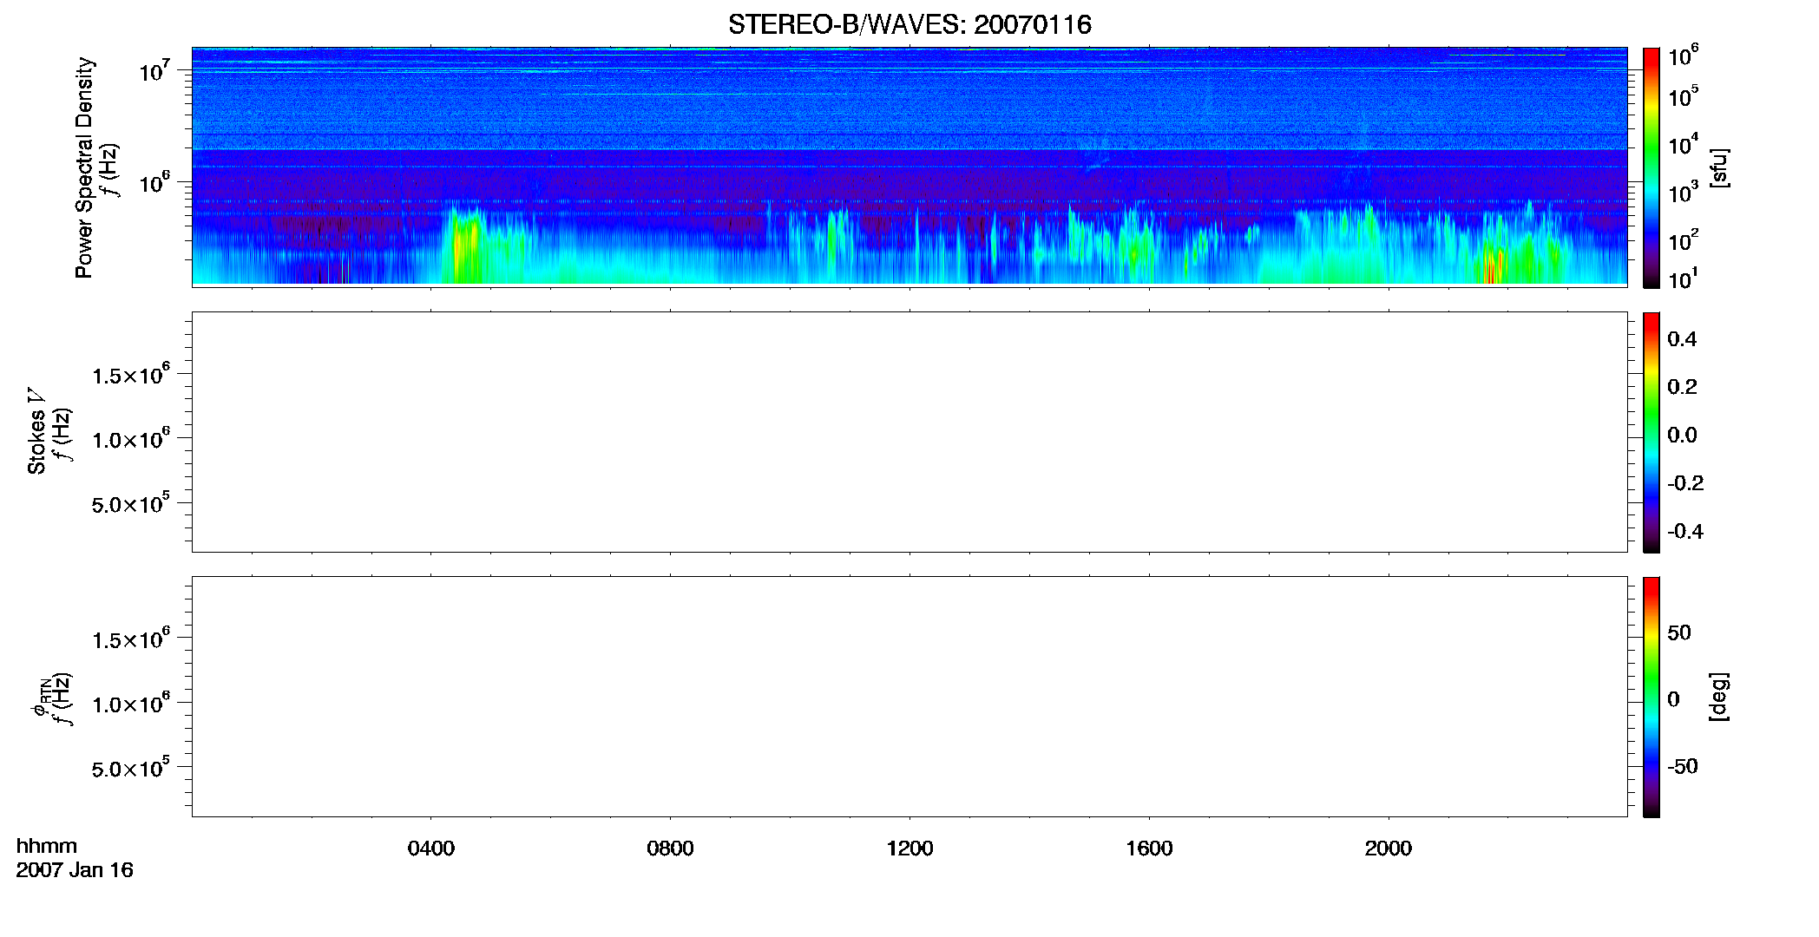
Task: Click the Stokes V color bar
Action: point(1651,432)
